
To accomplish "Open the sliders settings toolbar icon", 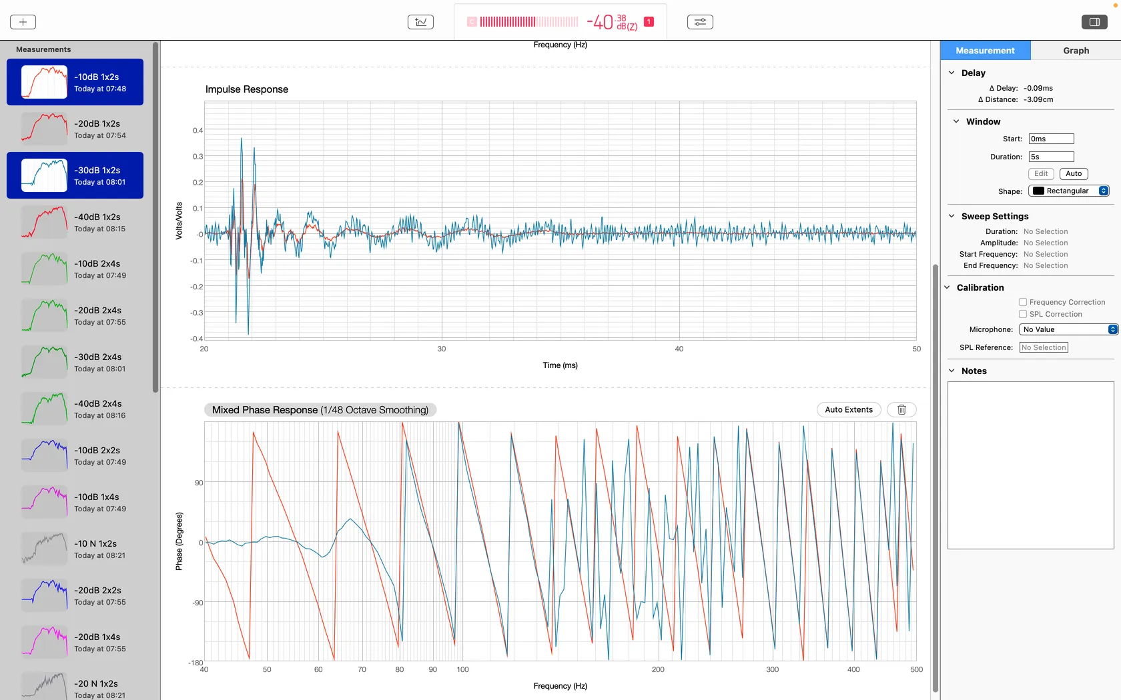I will [700, 22].
